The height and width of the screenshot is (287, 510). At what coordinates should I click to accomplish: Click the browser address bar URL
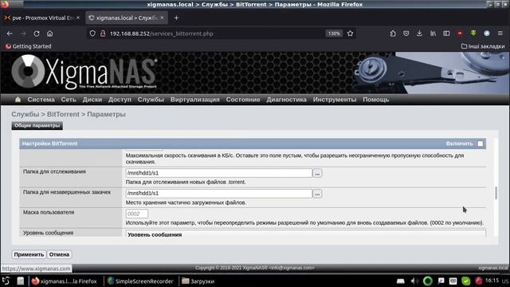(x=161, y=33)
